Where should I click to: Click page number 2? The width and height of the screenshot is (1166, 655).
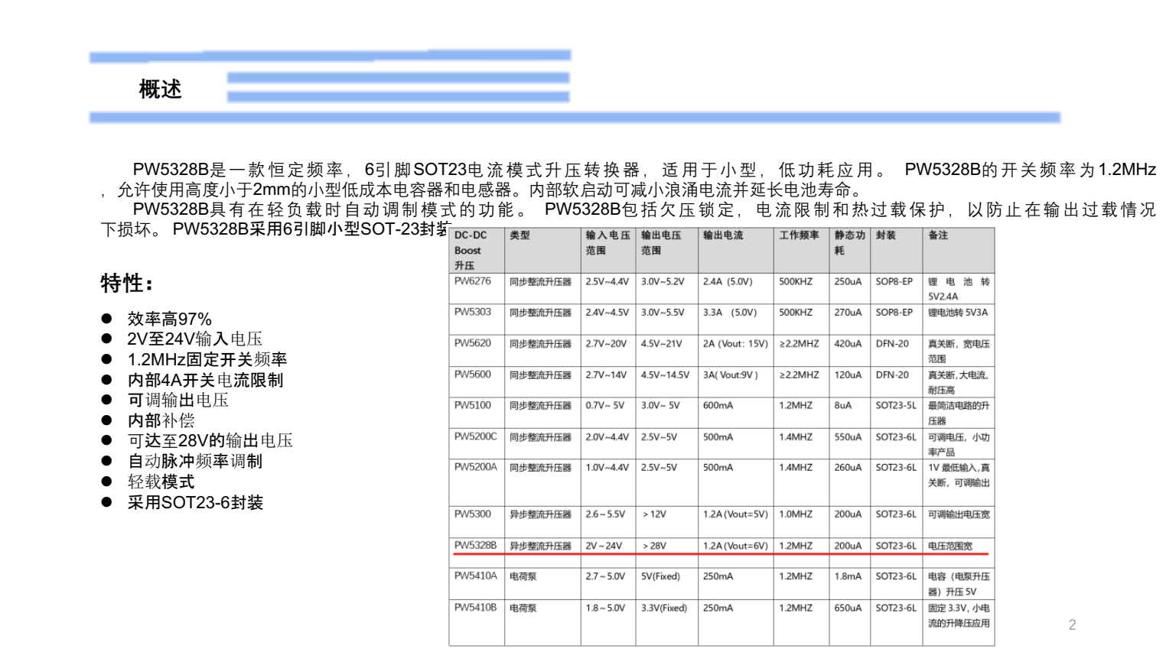click(x=1072, y=625)
